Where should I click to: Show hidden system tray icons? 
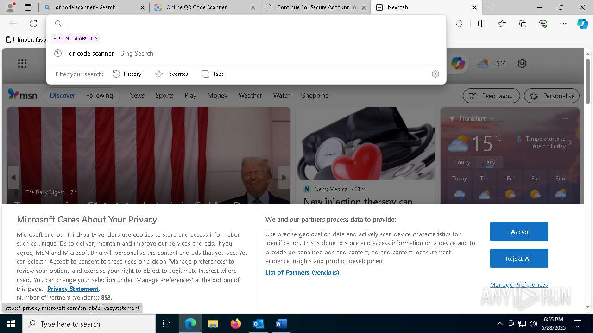499,324
